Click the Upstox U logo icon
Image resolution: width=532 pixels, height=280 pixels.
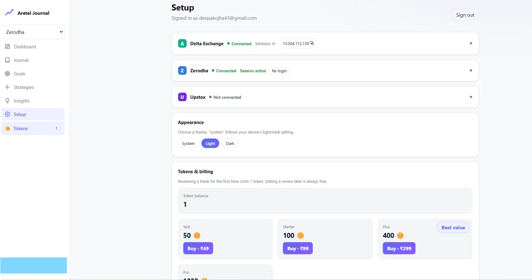182,97
